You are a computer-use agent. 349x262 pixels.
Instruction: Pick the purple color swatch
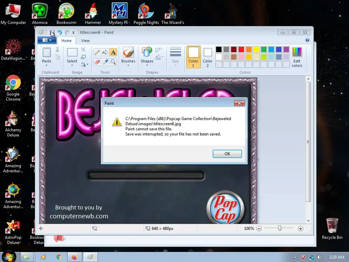point(286,49)
